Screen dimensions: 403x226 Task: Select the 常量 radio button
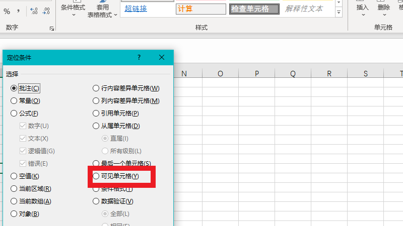click(x=14, y=101)
